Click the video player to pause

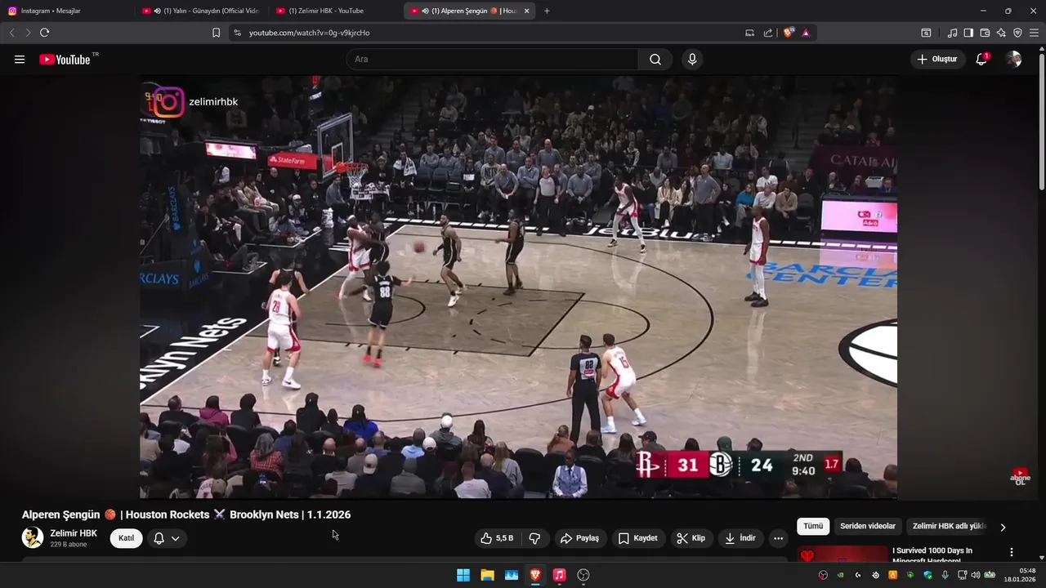[x=518, y=287]
